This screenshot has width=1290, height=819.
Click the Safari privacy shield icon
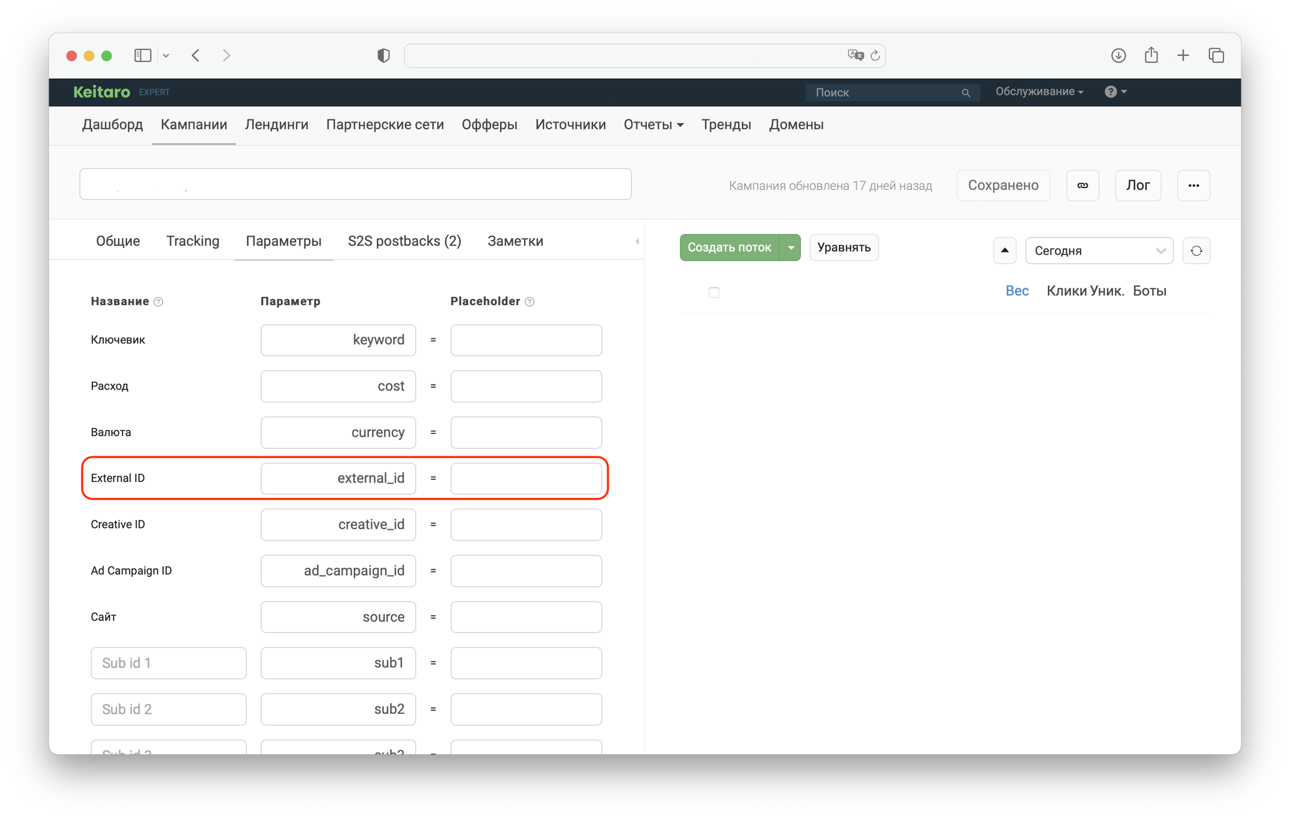tap(383, 55)
